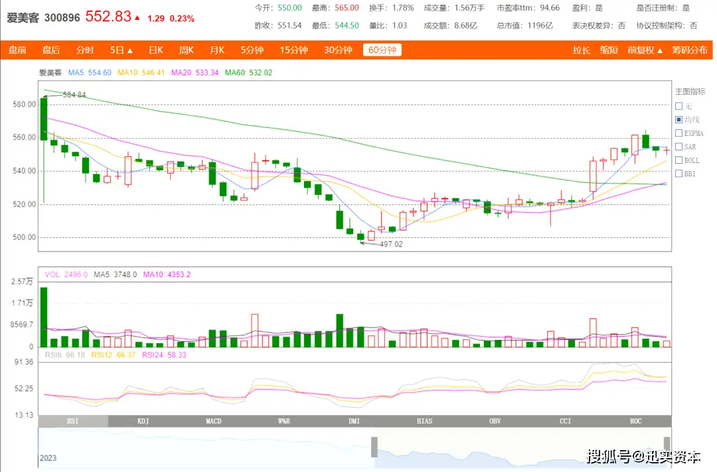Select the MACD indicator tab
717x472 pixels.
click(x=214, y=421)
